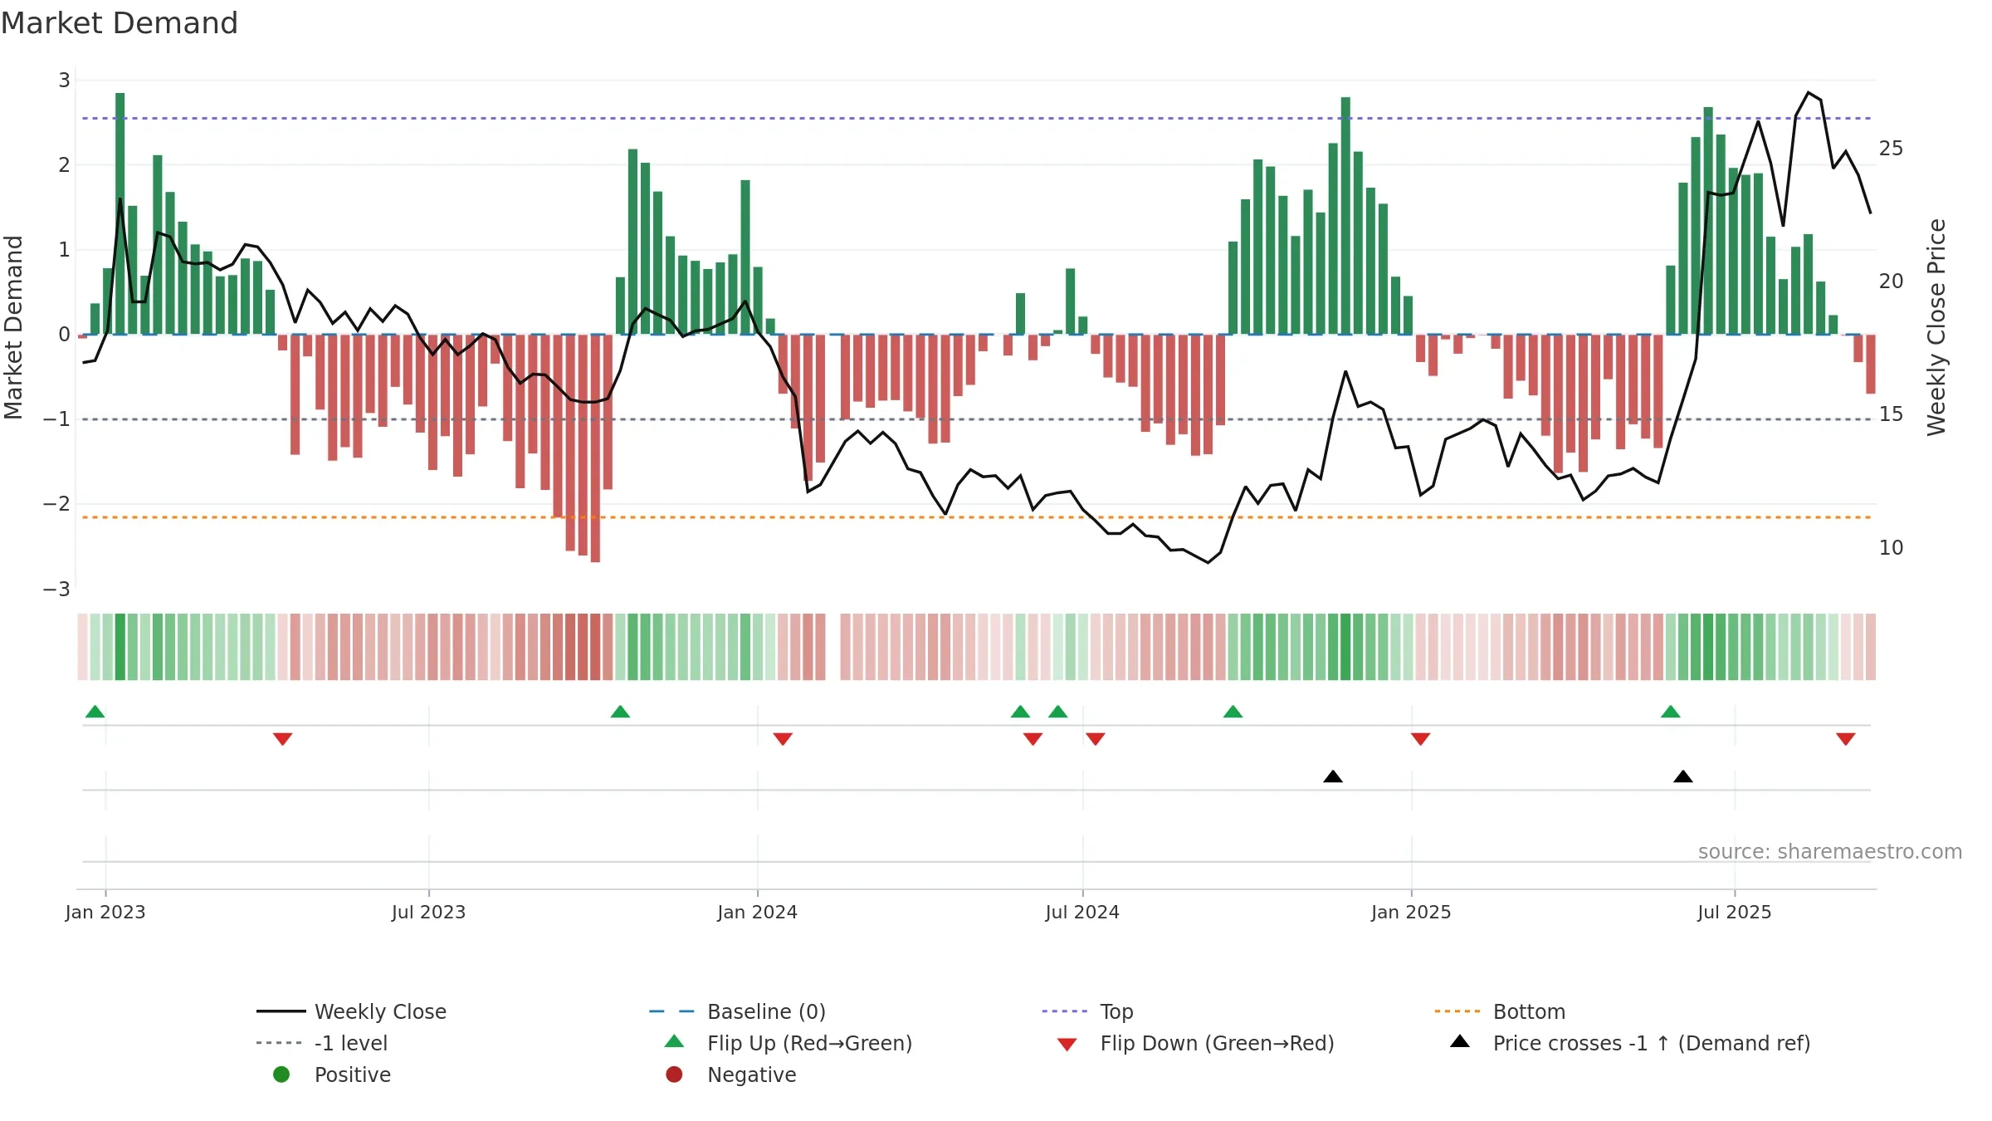Click the Market Demand chart title
This screenshot has width=1992, height=1121.
pyautogui.click(x=120, y=23)
